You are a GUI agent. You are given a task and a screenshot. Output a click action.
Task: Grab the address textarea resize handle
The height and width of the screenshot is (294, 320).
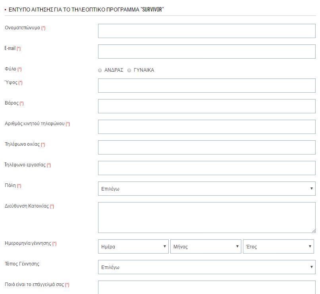[x=313, y=231]
